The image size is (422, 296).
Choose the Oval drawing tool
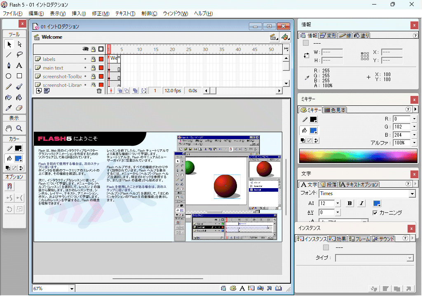tap(8, 75)
